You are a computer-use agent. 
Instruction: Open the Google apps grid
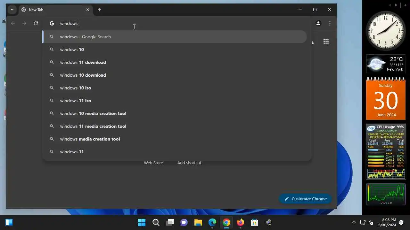coord(326,41)
